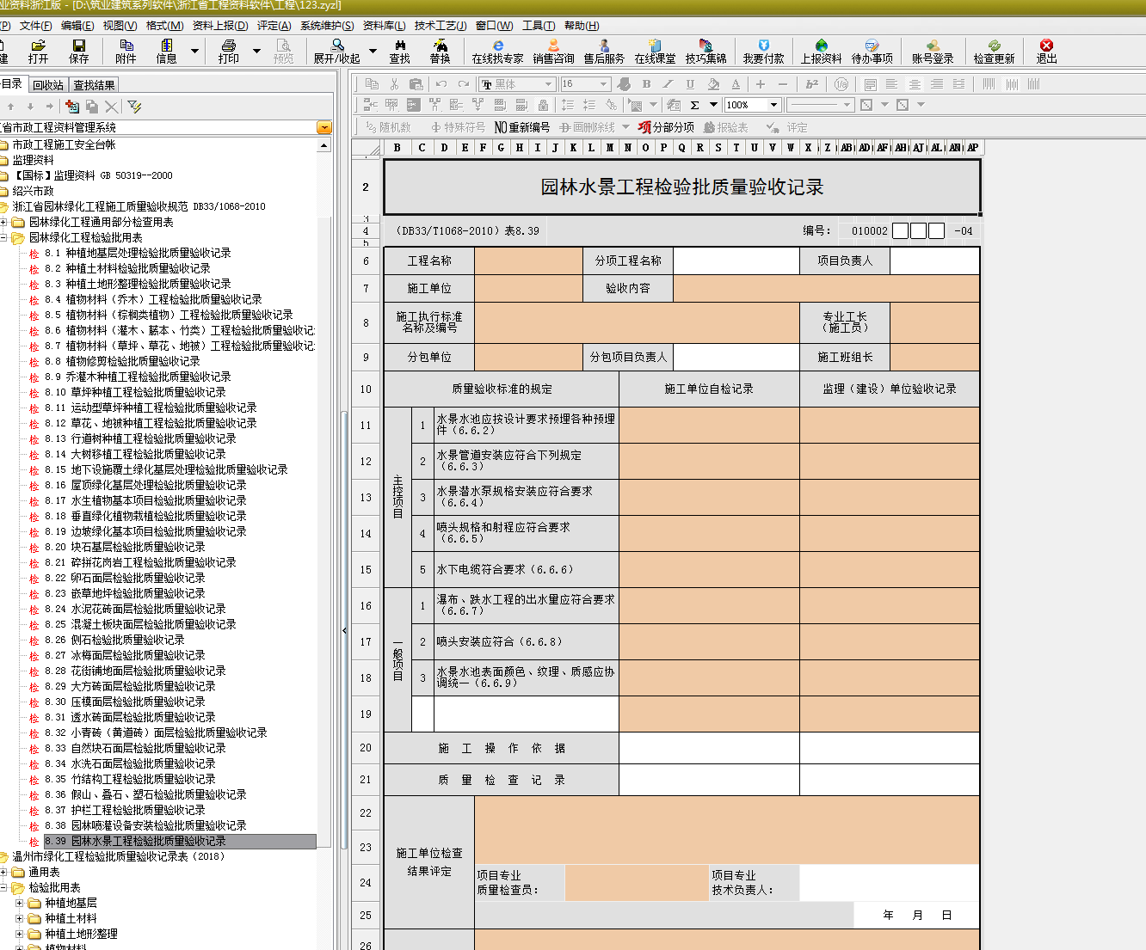Viewport: 1146px width, 950px height.
Task: Expand 园林绿化工程通用部分检查用表 folder
Action: coord(4,222)
